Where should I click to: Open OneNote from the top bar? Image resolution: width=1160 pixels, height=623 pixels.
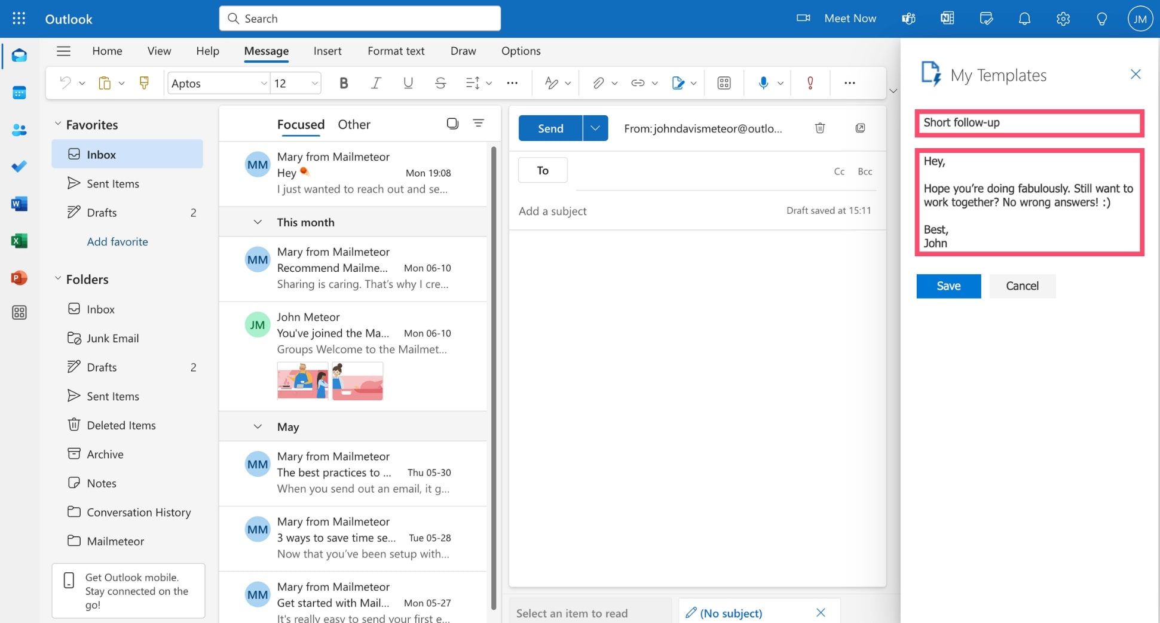point(947,18)
